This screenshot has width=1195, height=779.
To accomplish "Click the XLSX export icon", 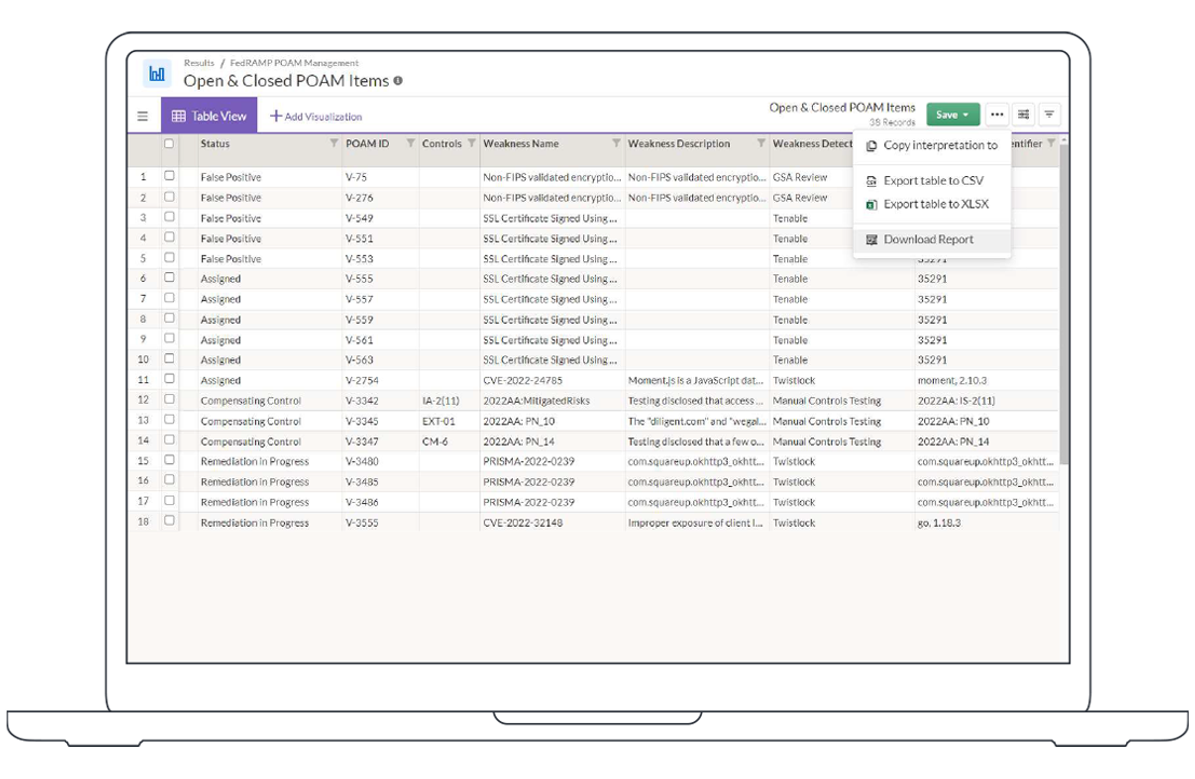I will pos(872,204).
